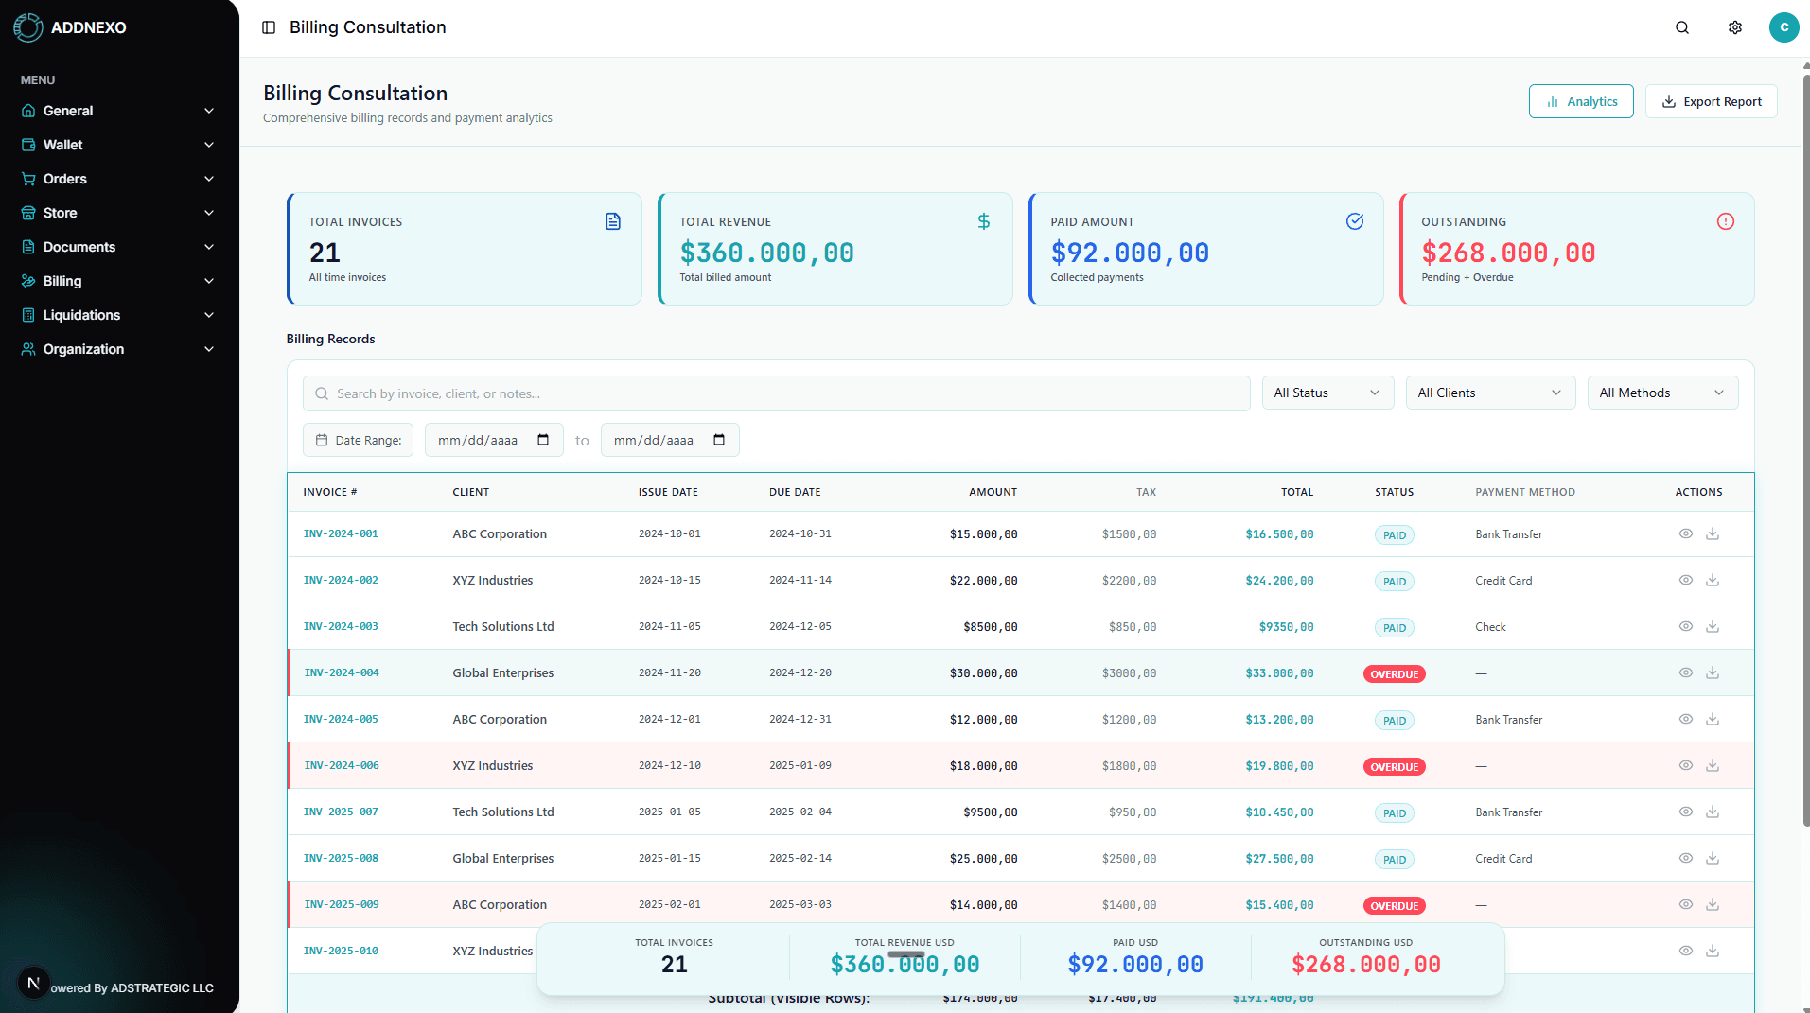
Task: Toggle the sidebar panel icon
Action: pos(269,27)
